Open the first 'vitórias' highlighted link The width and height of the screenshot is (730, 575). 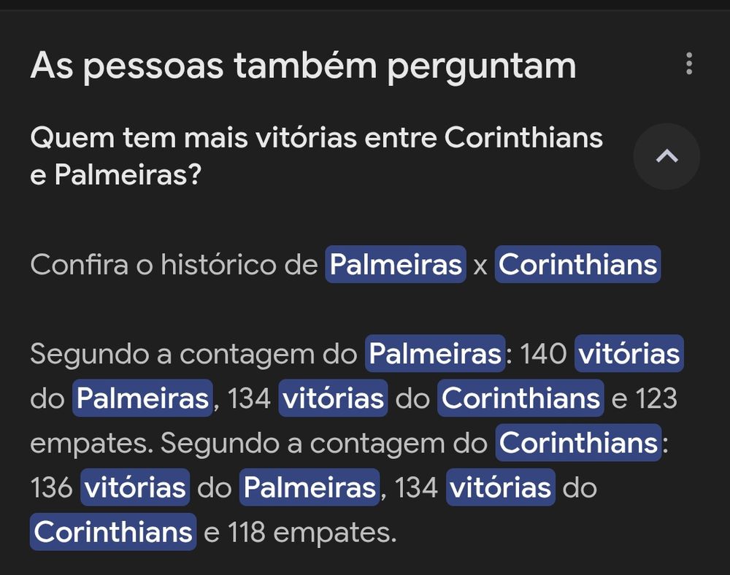[629, 354]
